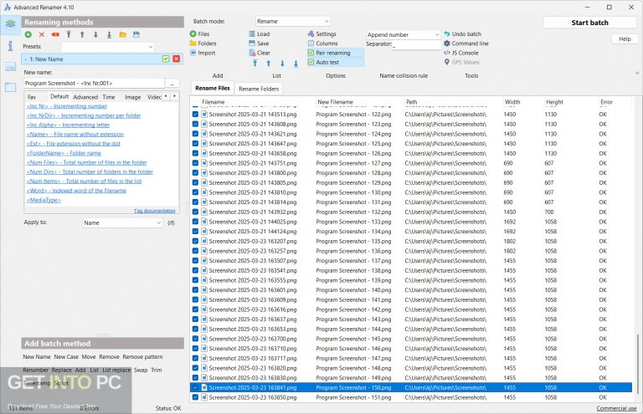Screen dimensions: 643x414
Task: Toggle green enable checkbox on New Name method
Action: point(166,59)
